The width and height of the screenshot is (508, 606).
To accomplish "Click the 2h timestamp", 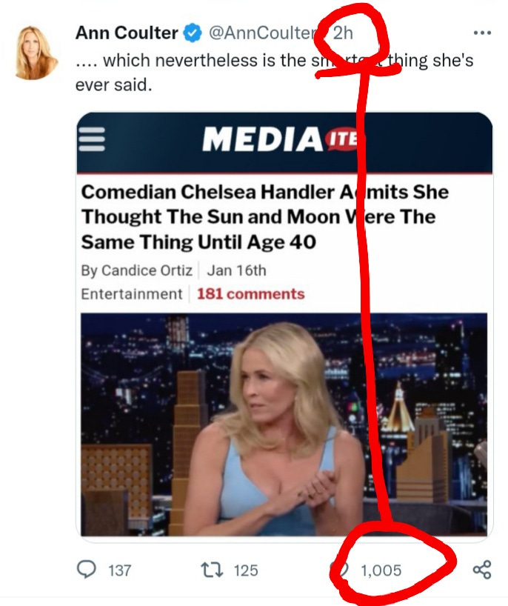I will click(x=343, y=33).
